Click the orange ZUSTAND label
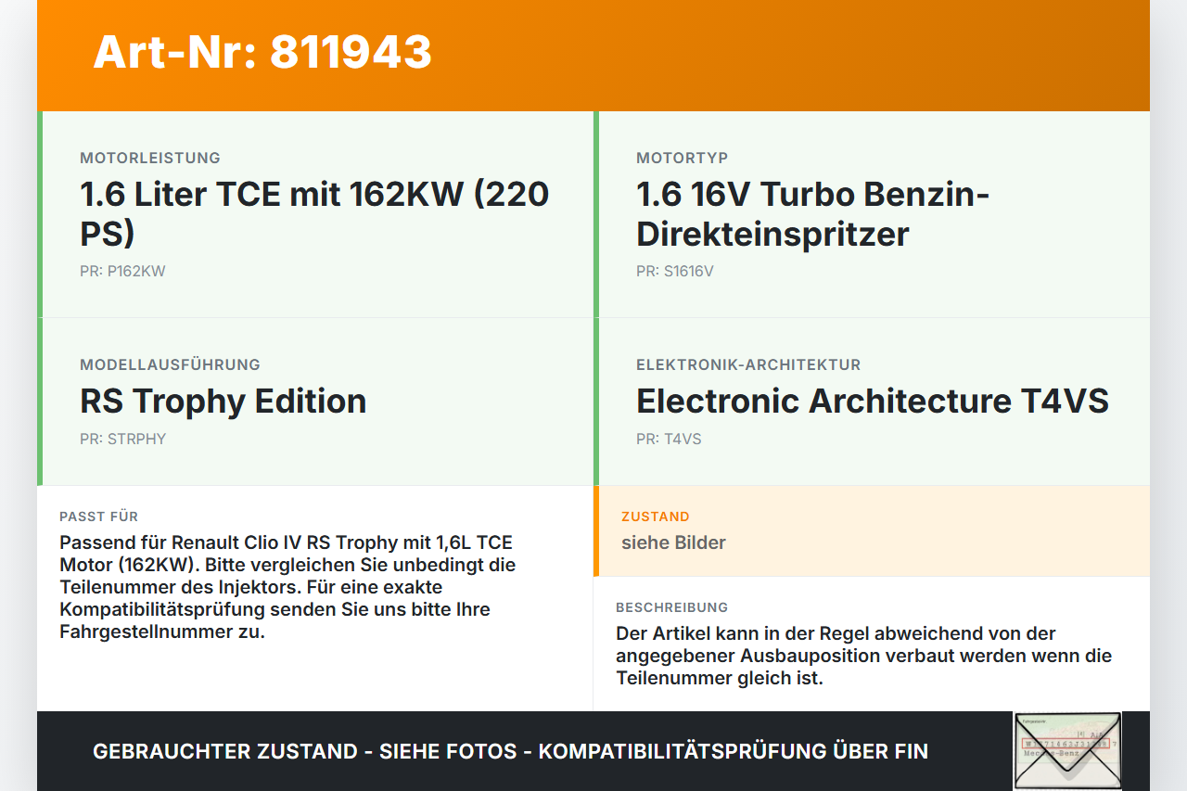Screen dimensions: 1187x791 (656, 517)
